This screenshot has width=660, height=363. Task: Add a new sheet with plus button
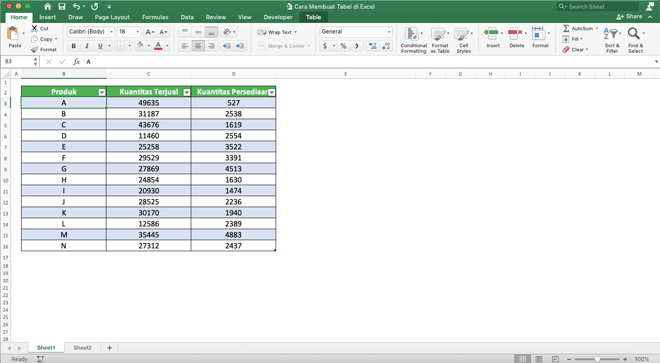pyautogui.click(x=110, y=348)
